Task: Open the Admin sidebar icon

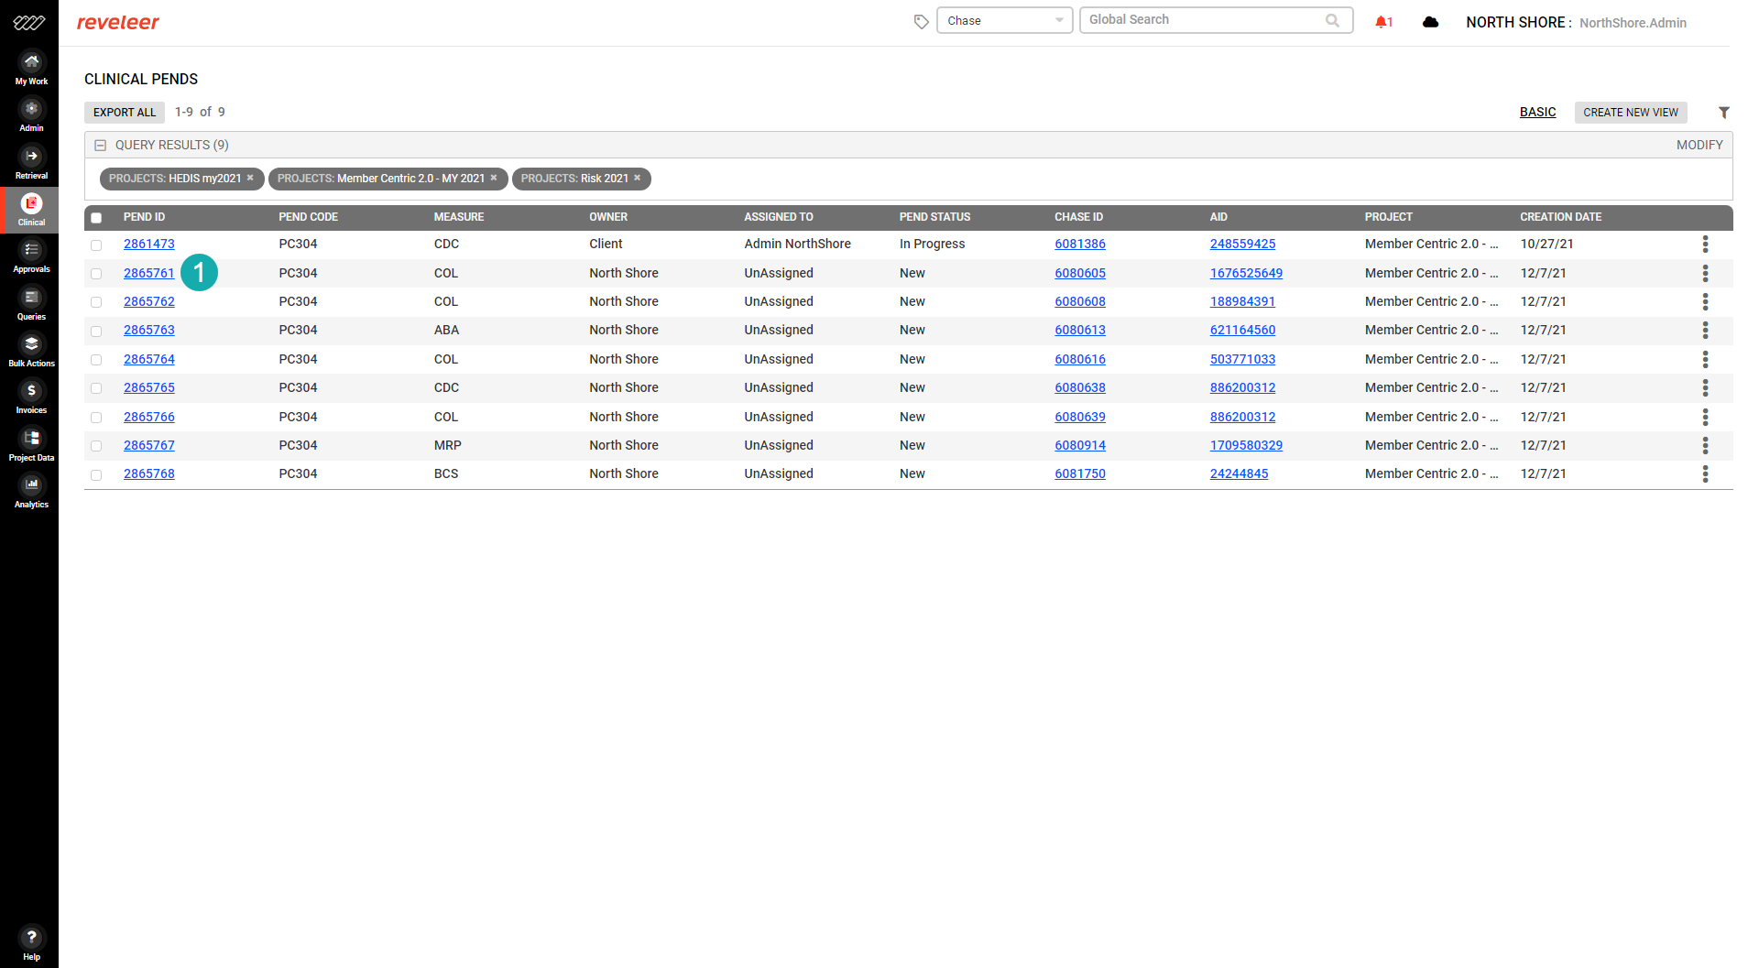Action: [x=31, y=115]
